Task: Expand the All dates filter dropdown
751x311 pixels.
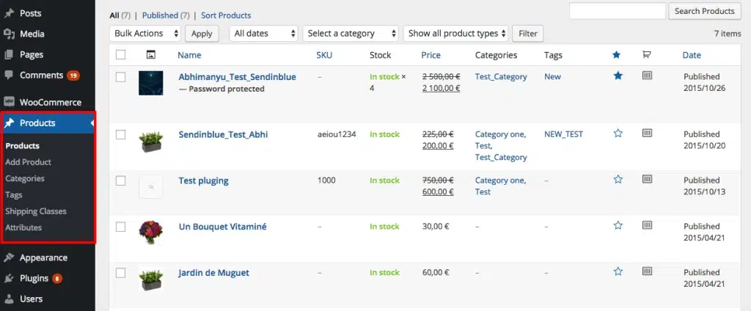Action: click(264, 33)
